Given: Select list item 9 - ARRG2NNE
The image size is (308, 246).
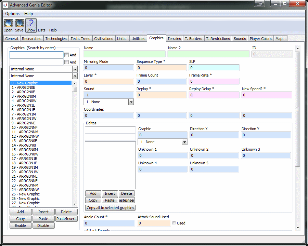Looking at the screenshot, I should [x=40, y=123].
